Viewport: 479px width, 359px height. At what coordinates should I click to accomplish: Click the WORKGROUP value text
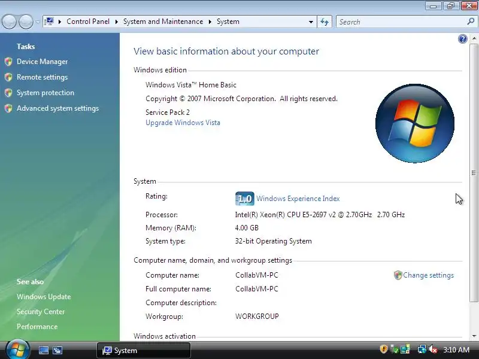click(x=257, y=317)
